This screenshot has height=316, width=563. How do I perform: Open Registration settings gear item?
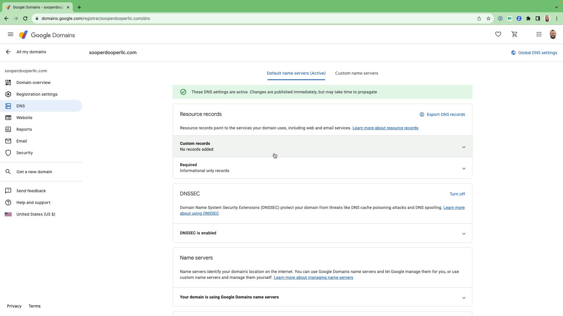pyautogui.click(x=37, y=94)
